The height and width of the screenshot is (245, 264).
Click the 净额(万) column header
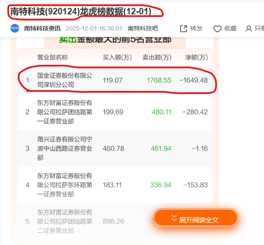pos(196,57)
